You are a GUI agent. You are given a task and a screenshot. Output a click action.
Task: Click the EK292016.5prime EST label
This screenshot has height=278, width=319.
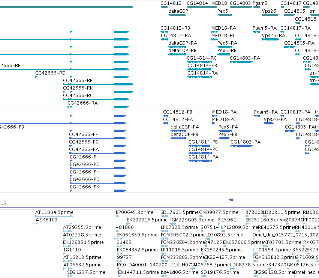coord(147,220)
